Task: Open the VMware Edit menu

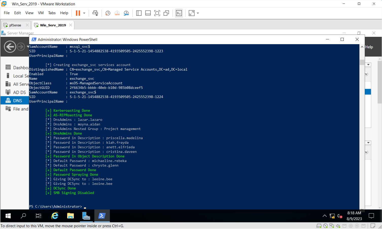Action: point(18,13)
